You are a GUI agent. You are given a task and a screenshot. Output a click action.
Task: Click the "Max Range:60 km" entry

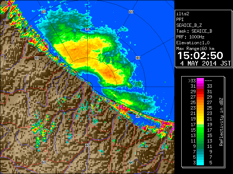[x=195, y=49]
